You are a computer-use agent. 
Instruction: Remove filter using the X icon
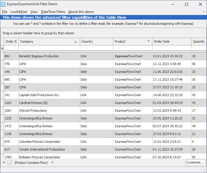(4, 162)
